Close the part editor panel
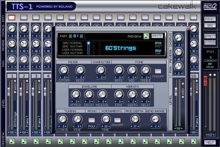220x147 pixels. tap(188, 28)
